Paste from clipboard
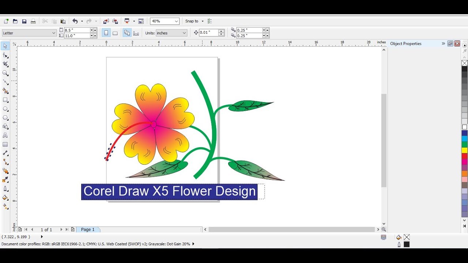 [63, 21]
